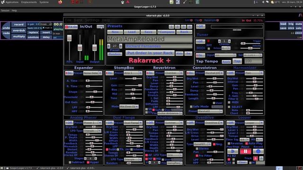
Task: Open Reverbtron preset dropdown
Action: coord(174,73)
